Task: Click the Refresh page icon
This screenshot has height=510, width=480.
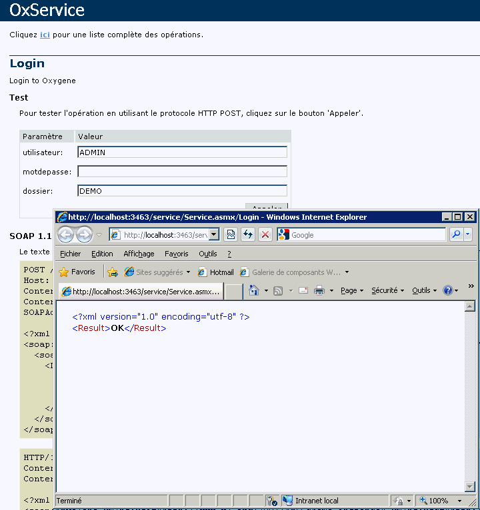Action: [248, 234]
